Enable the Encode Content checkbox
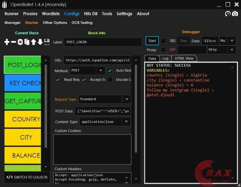The image size is (241, 187). click(x=110, y=80)
